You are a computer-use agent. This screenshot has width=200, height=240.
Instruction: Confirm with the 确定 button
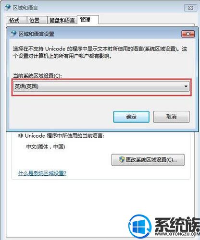pos(131,117)
